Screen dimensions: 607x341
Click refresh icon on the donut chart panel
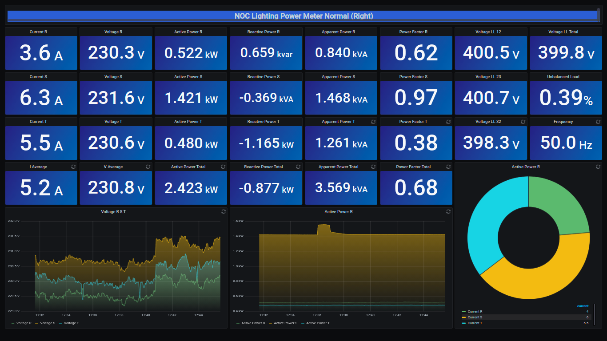(598, 167)
